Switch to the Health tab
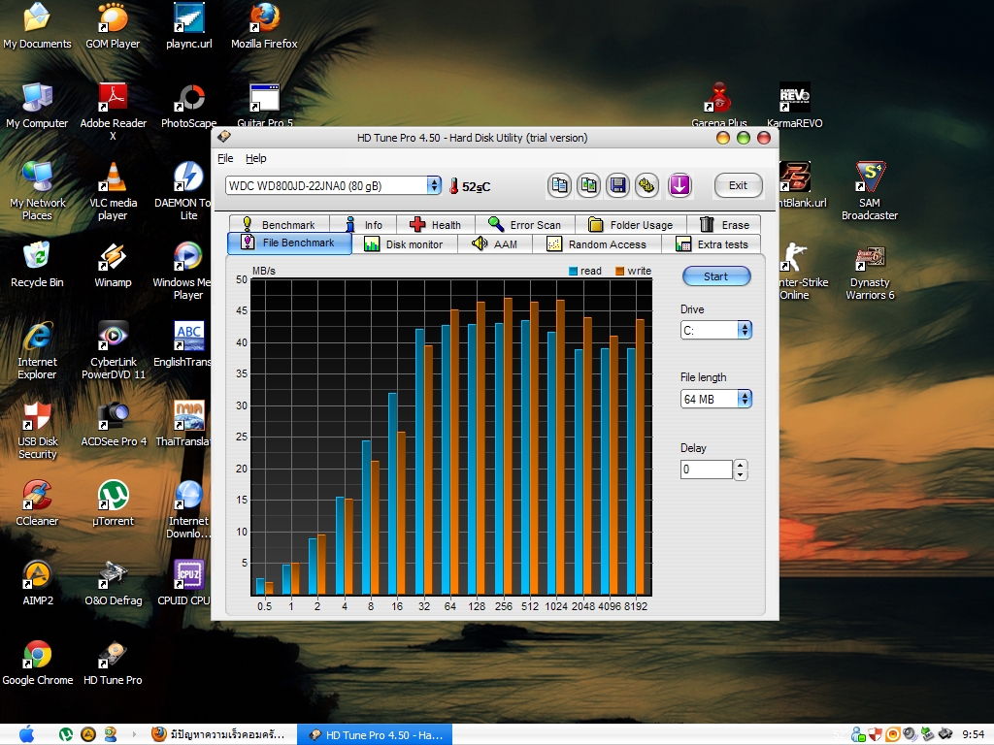 click(x=436, y=225)
